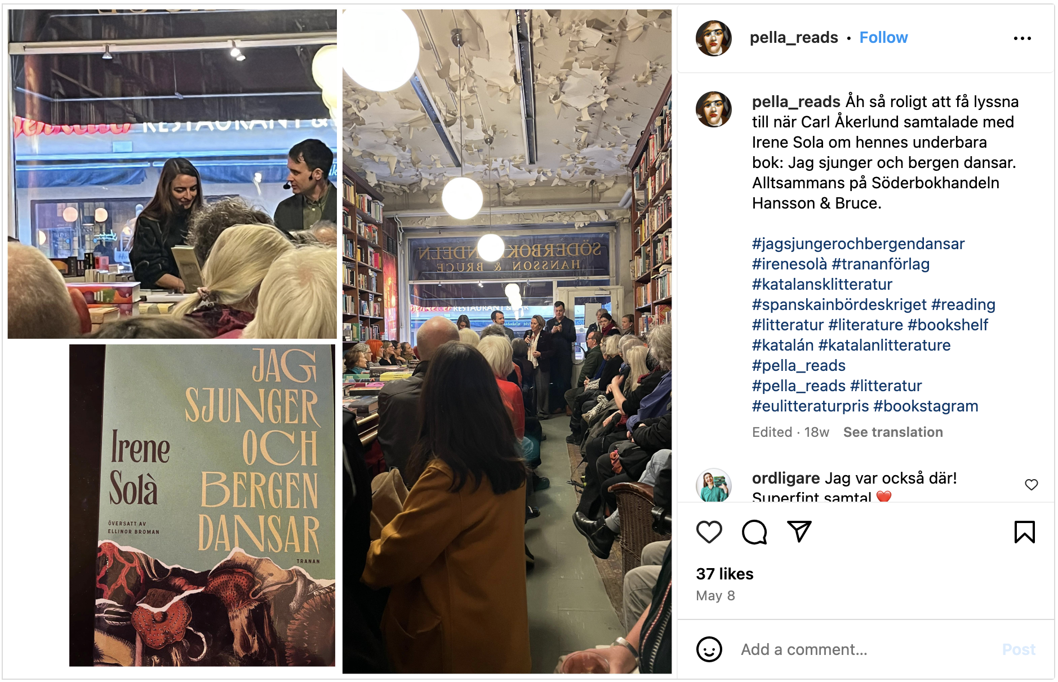Follow the pella_reads account

pyautogui.click(x=883, y=38)
